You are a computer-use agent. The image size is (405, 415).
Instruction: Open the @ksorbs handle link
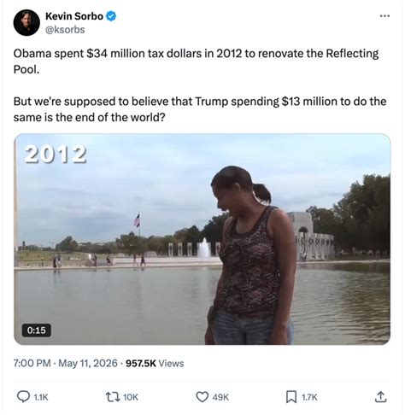(65, 30)
